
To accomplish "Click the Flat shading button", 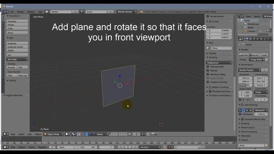I will click(x=23, y=67).
